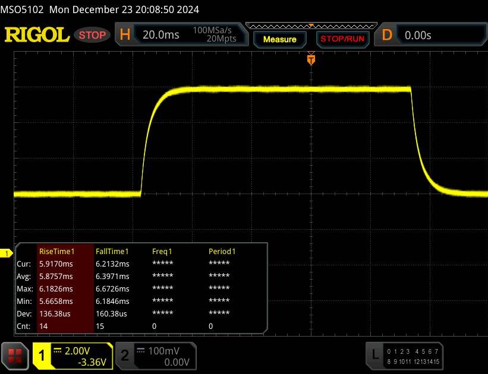Click the Dev: row label
This screenshot has width=488, height=374.
(24, 313)
